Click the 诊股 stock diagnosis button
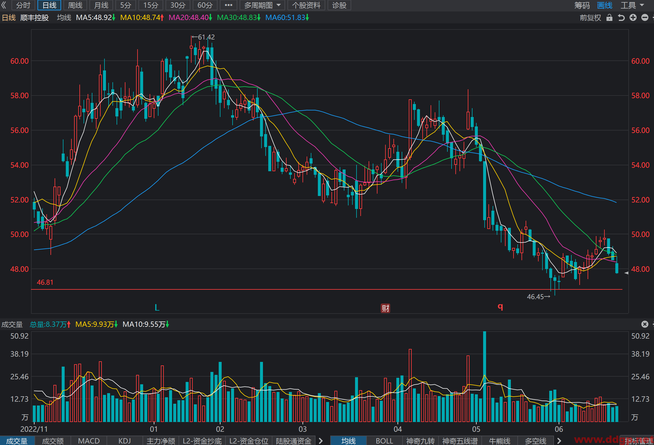The width and height of the screenshot is (654, 445). 339,5
